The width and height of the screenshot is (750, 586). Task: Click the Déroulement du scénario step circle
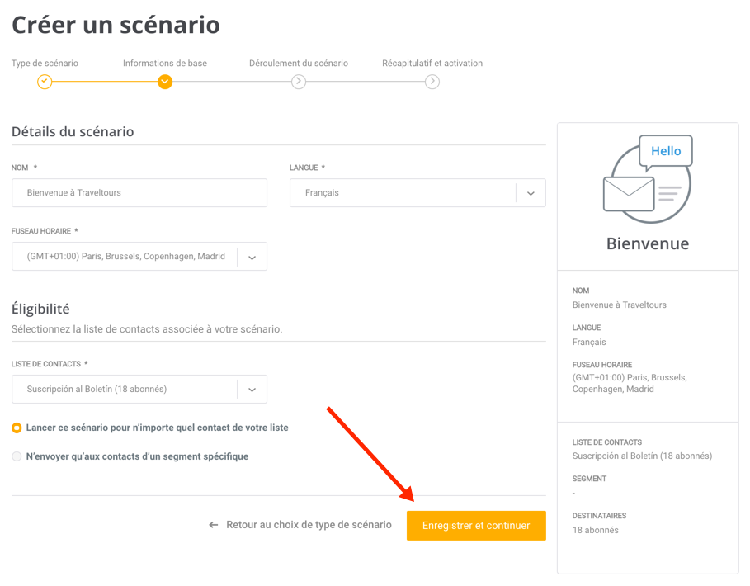(299, 82)
